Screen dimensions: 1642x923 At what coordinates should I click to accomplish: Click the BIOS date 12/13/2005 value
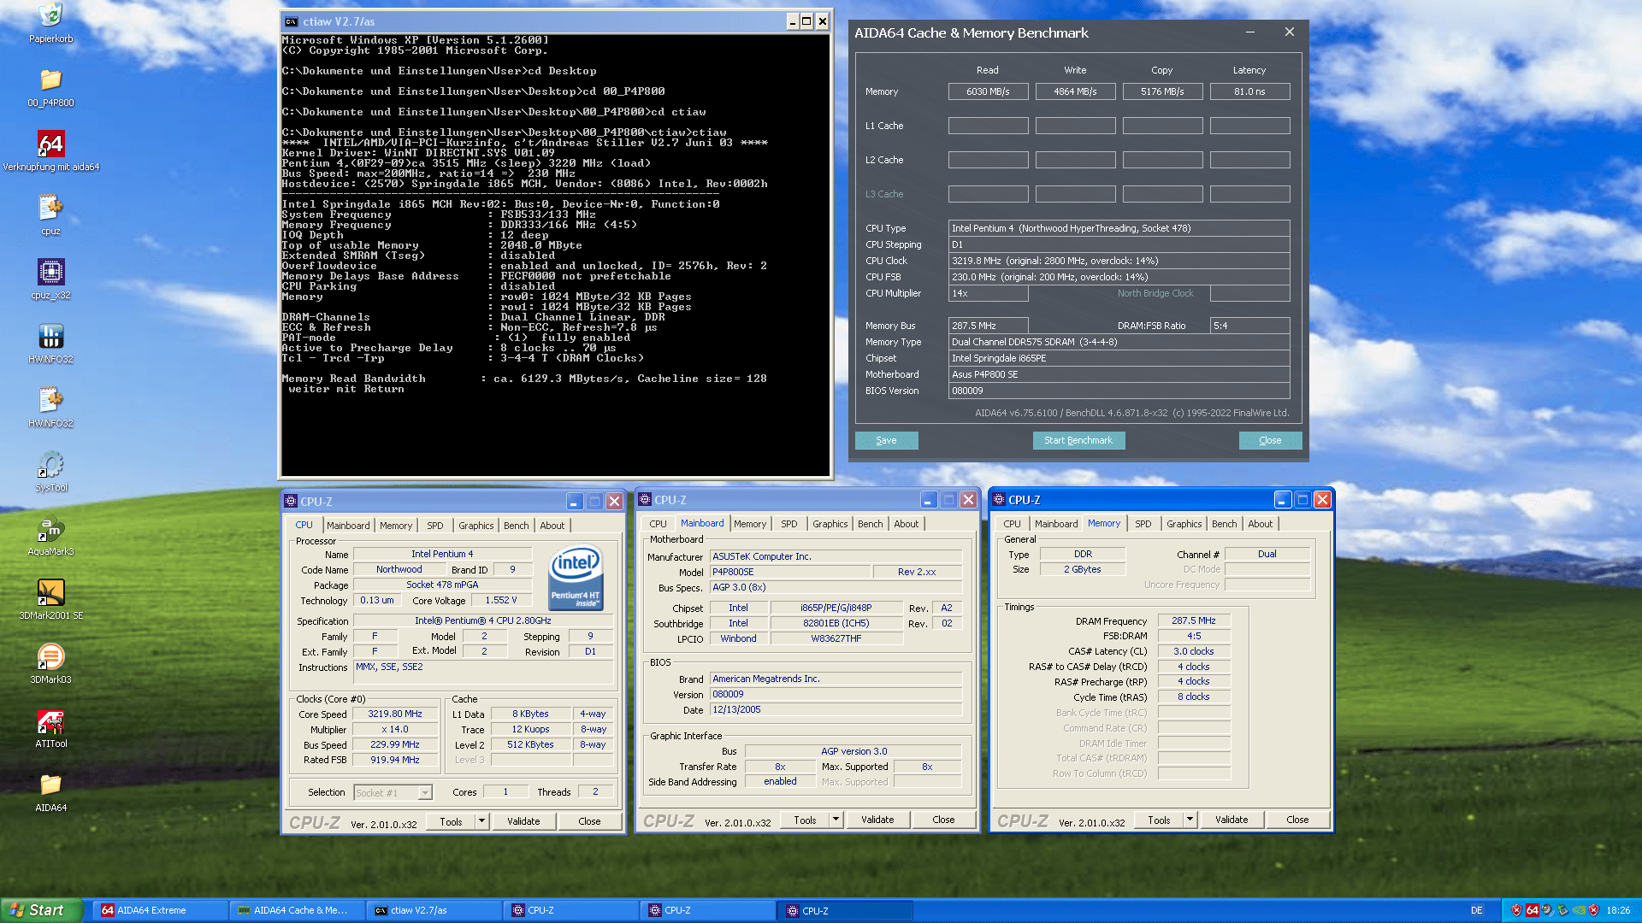[x=836, y=710]
